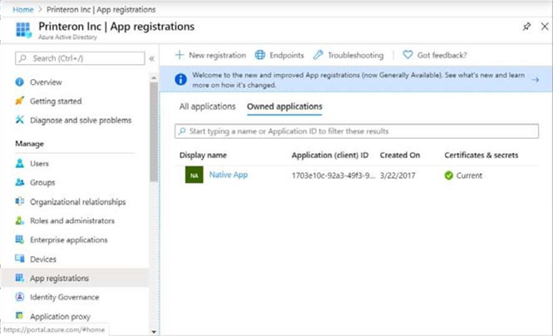Click the application name filter field
The height and width of the screenshot is (336, 553).
[x=358, y=131]
